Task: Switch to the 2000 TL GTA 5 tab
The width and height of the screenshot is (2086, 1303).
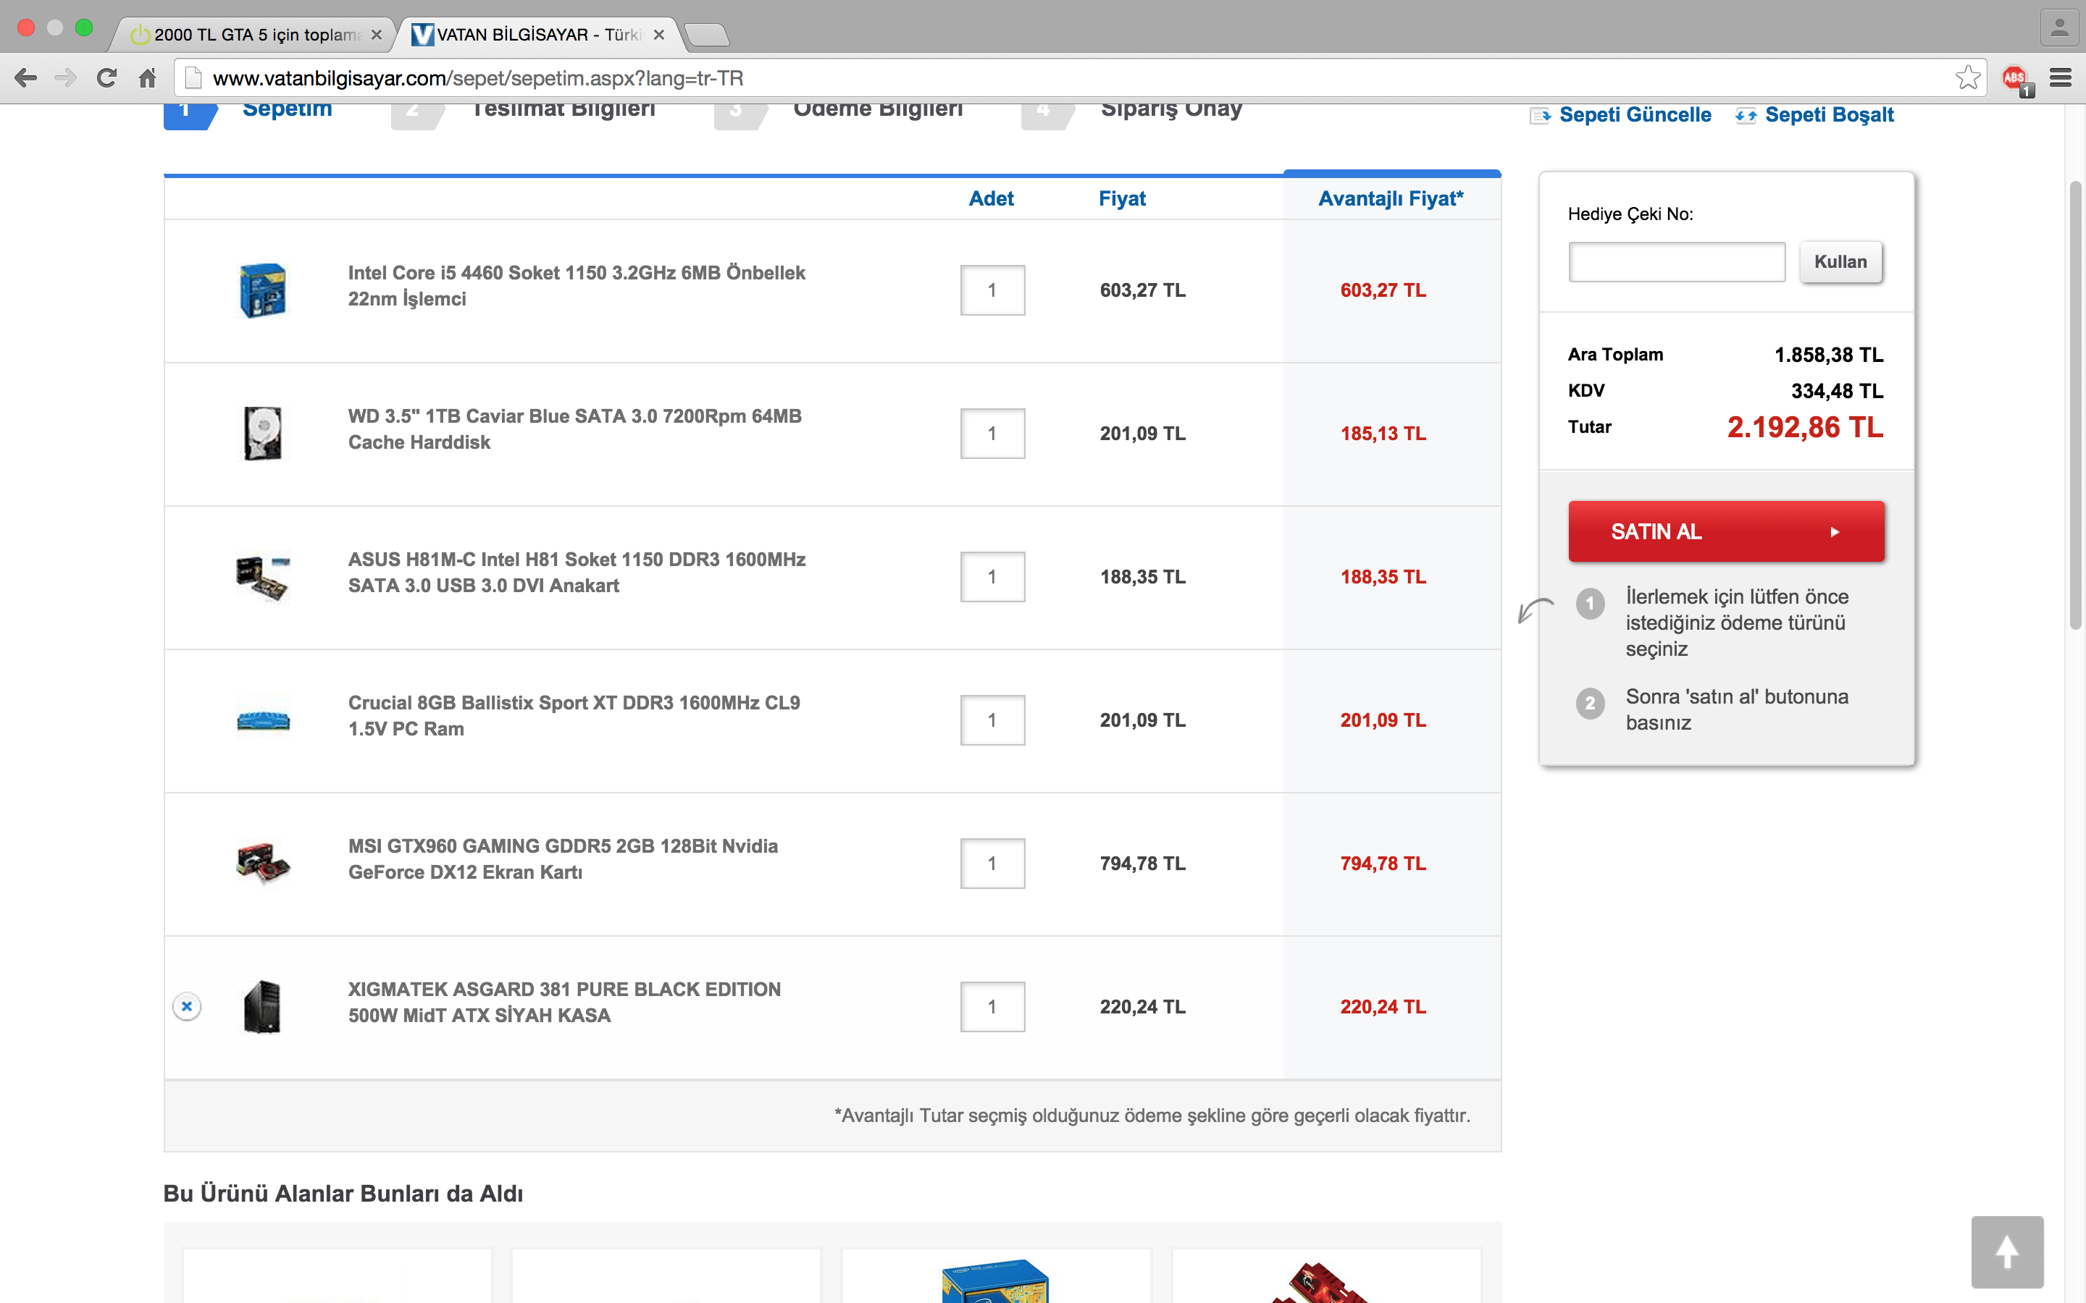Action: [254, 35]
